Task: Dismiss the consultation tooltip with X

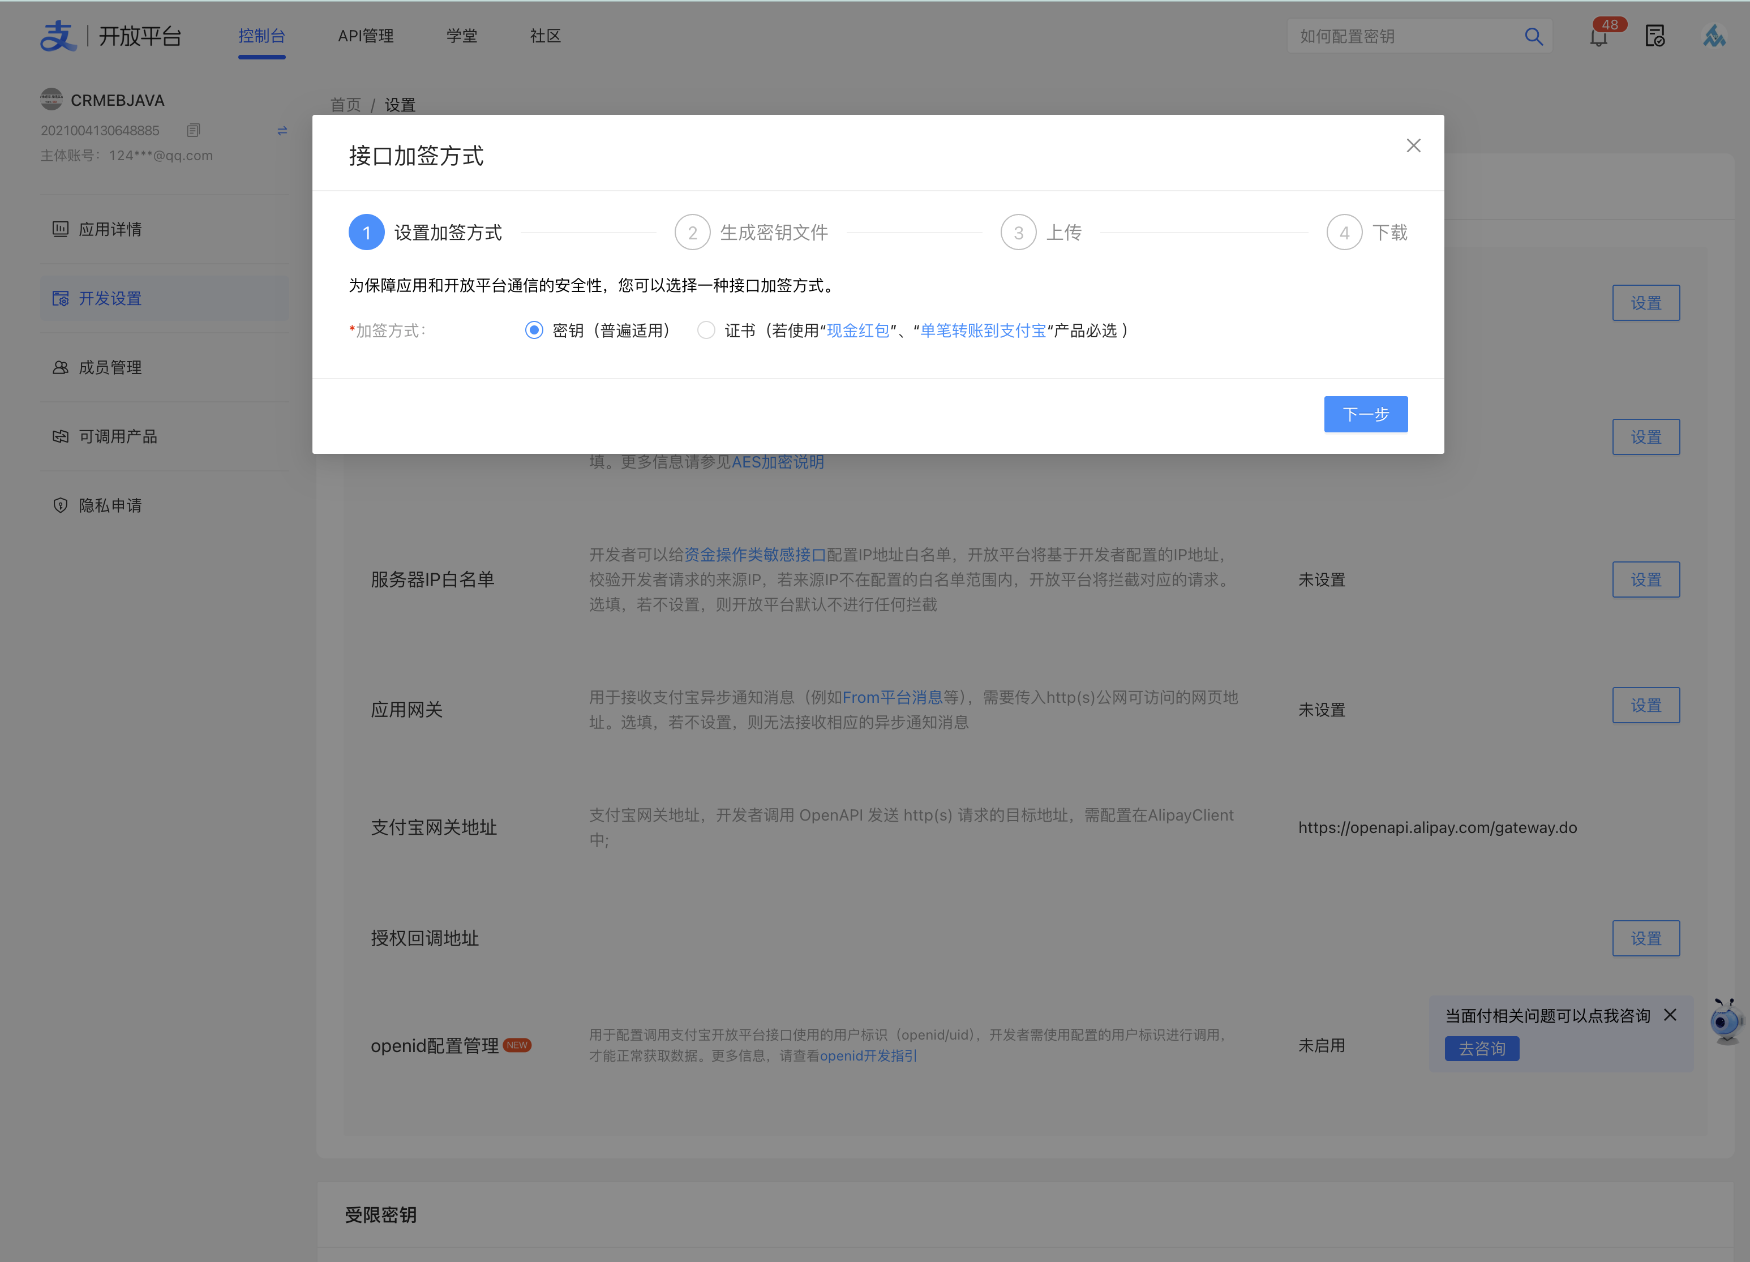Action: click(1670, 1015)
